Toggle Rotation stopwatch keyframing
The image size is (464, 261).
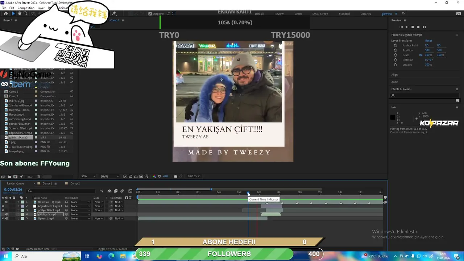point(395,60)
